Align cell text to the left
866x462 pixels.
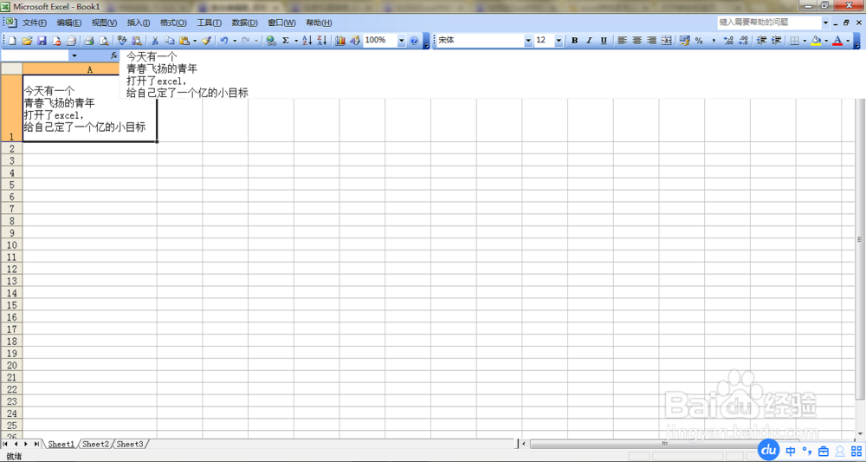[623, 41]
